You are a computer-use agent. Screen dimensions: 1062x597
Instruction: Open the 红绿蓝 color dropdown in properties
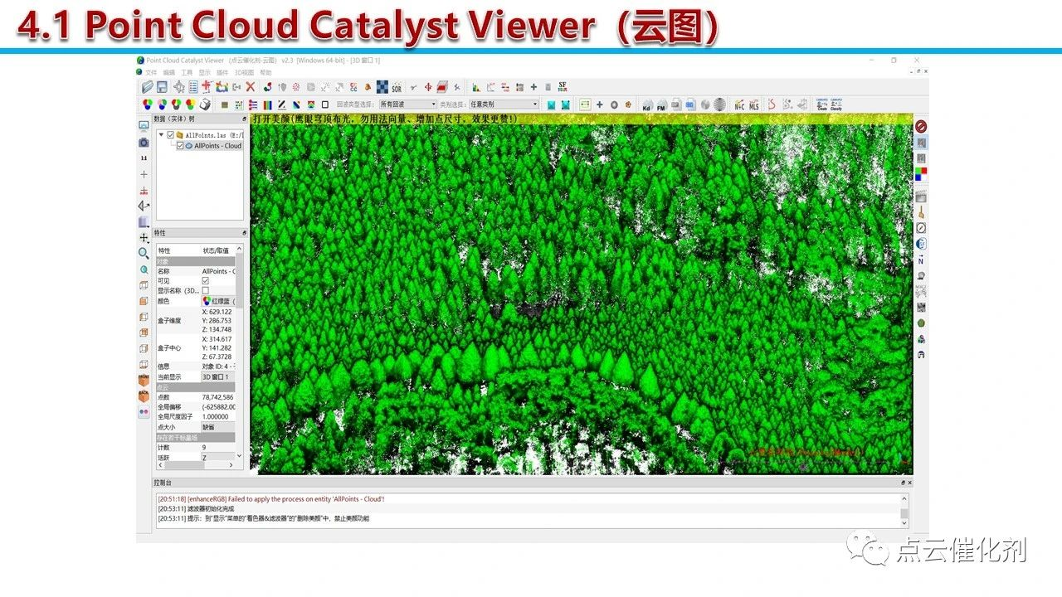[219, 301]
